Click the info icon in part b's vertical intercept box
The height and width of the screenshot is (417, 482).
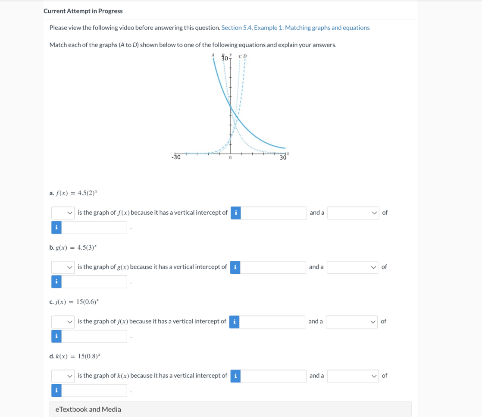point(235,267)
